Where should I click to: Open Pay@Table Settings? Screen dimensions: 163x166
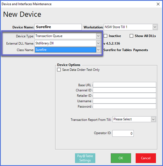tap(85, 158)
